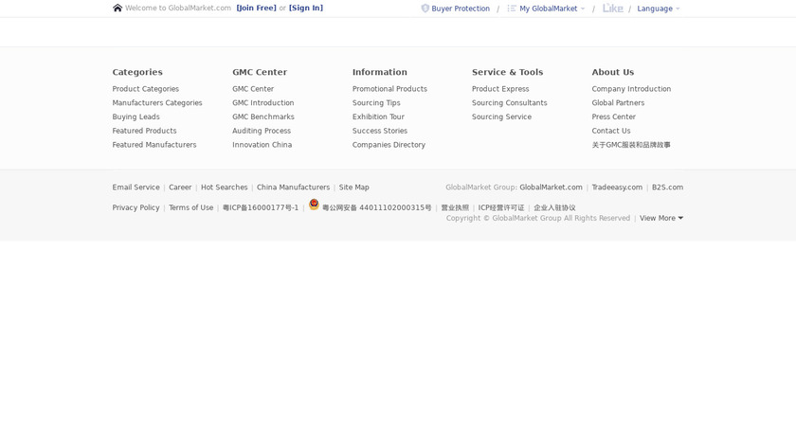Screen dimensions: 796x447
Task: Click the Information heading
Action: pos(380,72)
